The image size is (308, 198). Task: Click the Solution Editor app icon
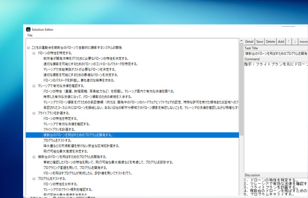tap(28, 29)
